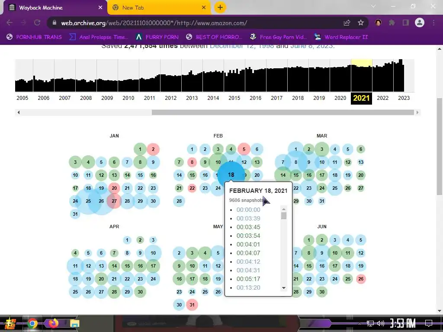Open the extensions puzzle icon
Image resolution: width=443 pixels, height=332 pixels.
[392, 22]
